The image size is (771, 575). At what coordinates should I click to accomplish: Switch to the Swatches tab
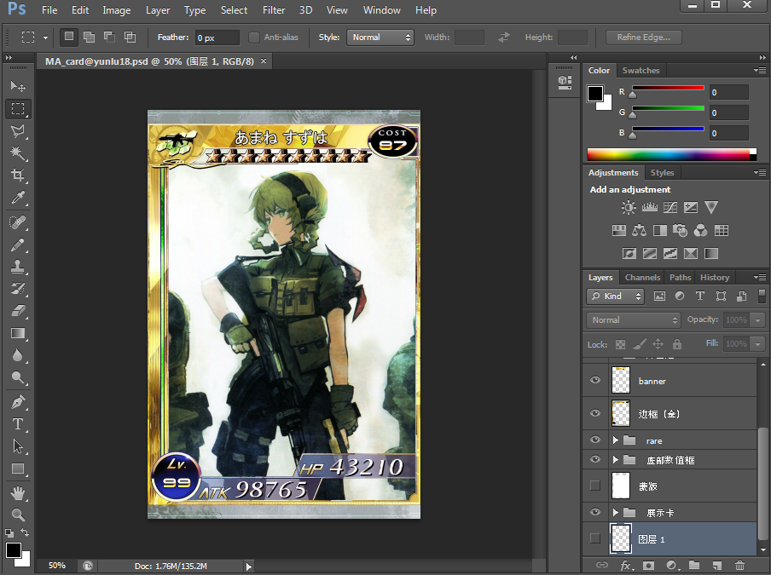click(x=641, y=70)
